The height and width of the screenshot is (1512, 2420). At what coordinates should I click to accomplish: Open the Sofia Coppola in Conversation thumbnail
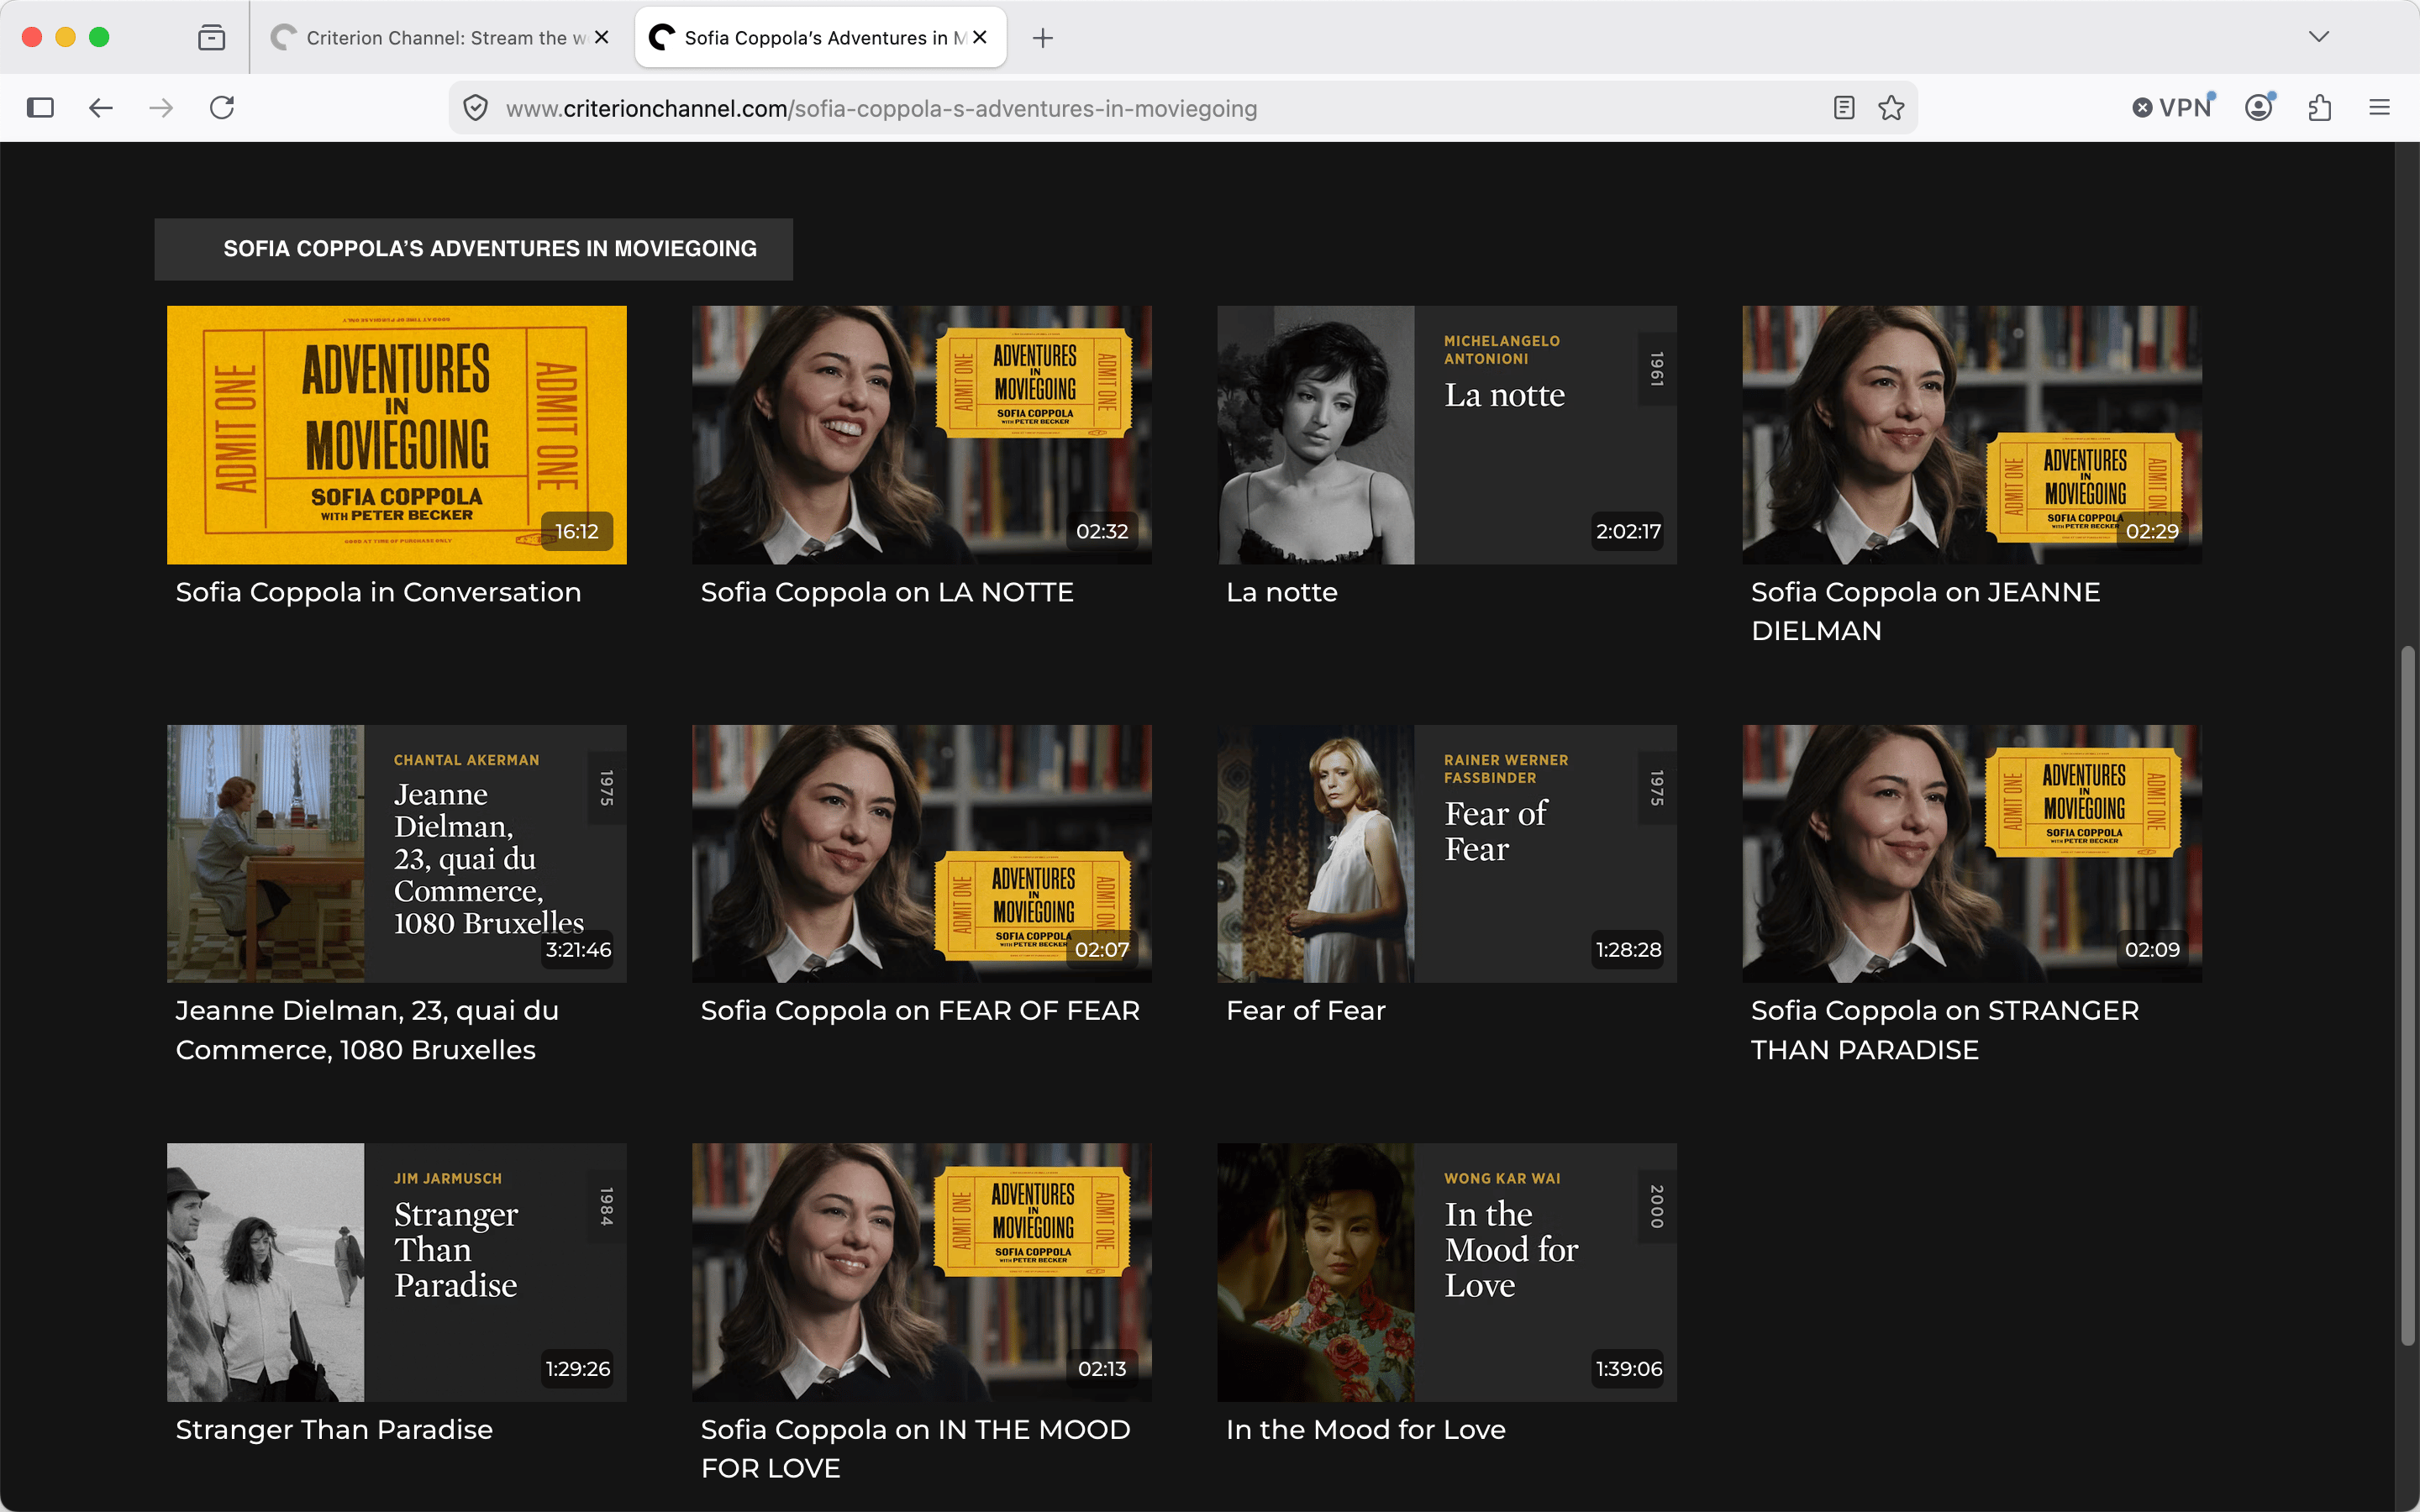tap(397, 435)
